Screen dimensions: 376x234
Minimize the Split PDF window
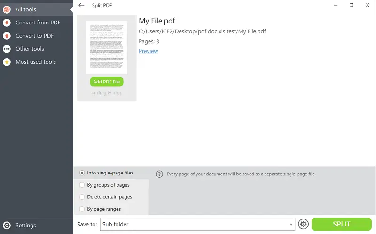point(336,5)
